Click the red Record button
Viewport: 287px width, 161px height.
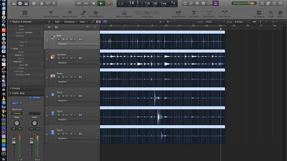(109, 3)
